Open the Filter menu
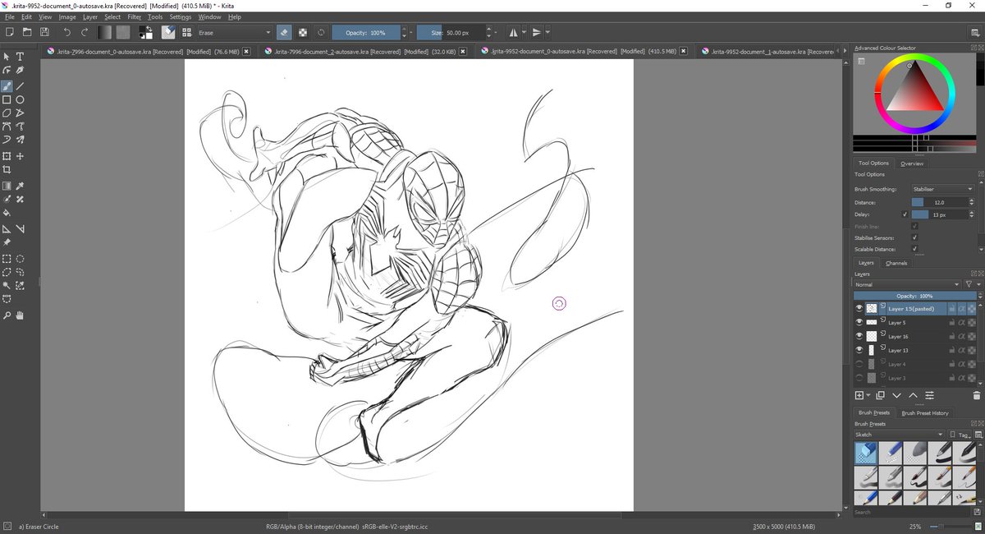This screenshot has width=985, height=534. pyautogui.click(x=135, y=16)
